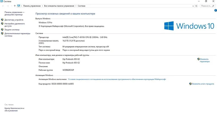Expand chevron after 'Все элементы панели управления'
Viewport: 217px width, 114px height.
click(x=76, y=6)
